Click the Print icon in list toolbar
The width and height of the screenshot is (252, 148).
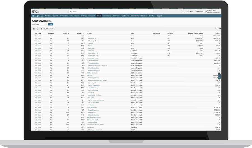(41, 29)
